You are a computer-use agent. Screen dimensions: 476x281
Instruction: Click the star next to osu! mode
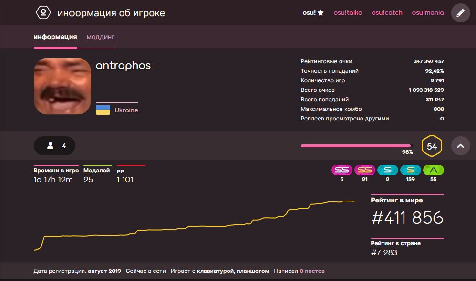tap(321, 13)
